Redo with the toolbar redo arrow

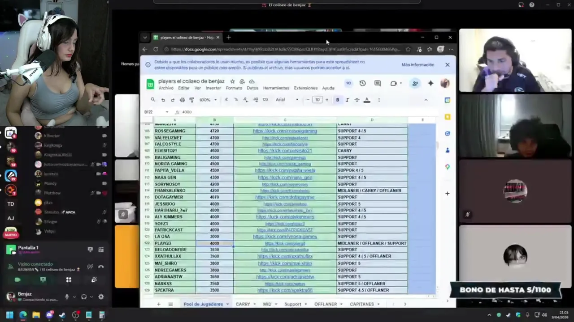coord(172,100)
